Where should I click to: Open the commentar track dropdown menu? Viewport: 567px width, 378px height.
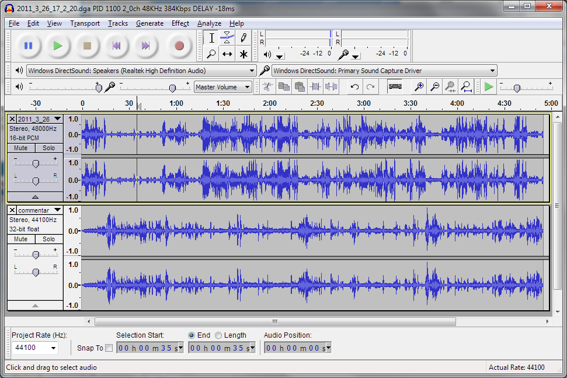57,210
